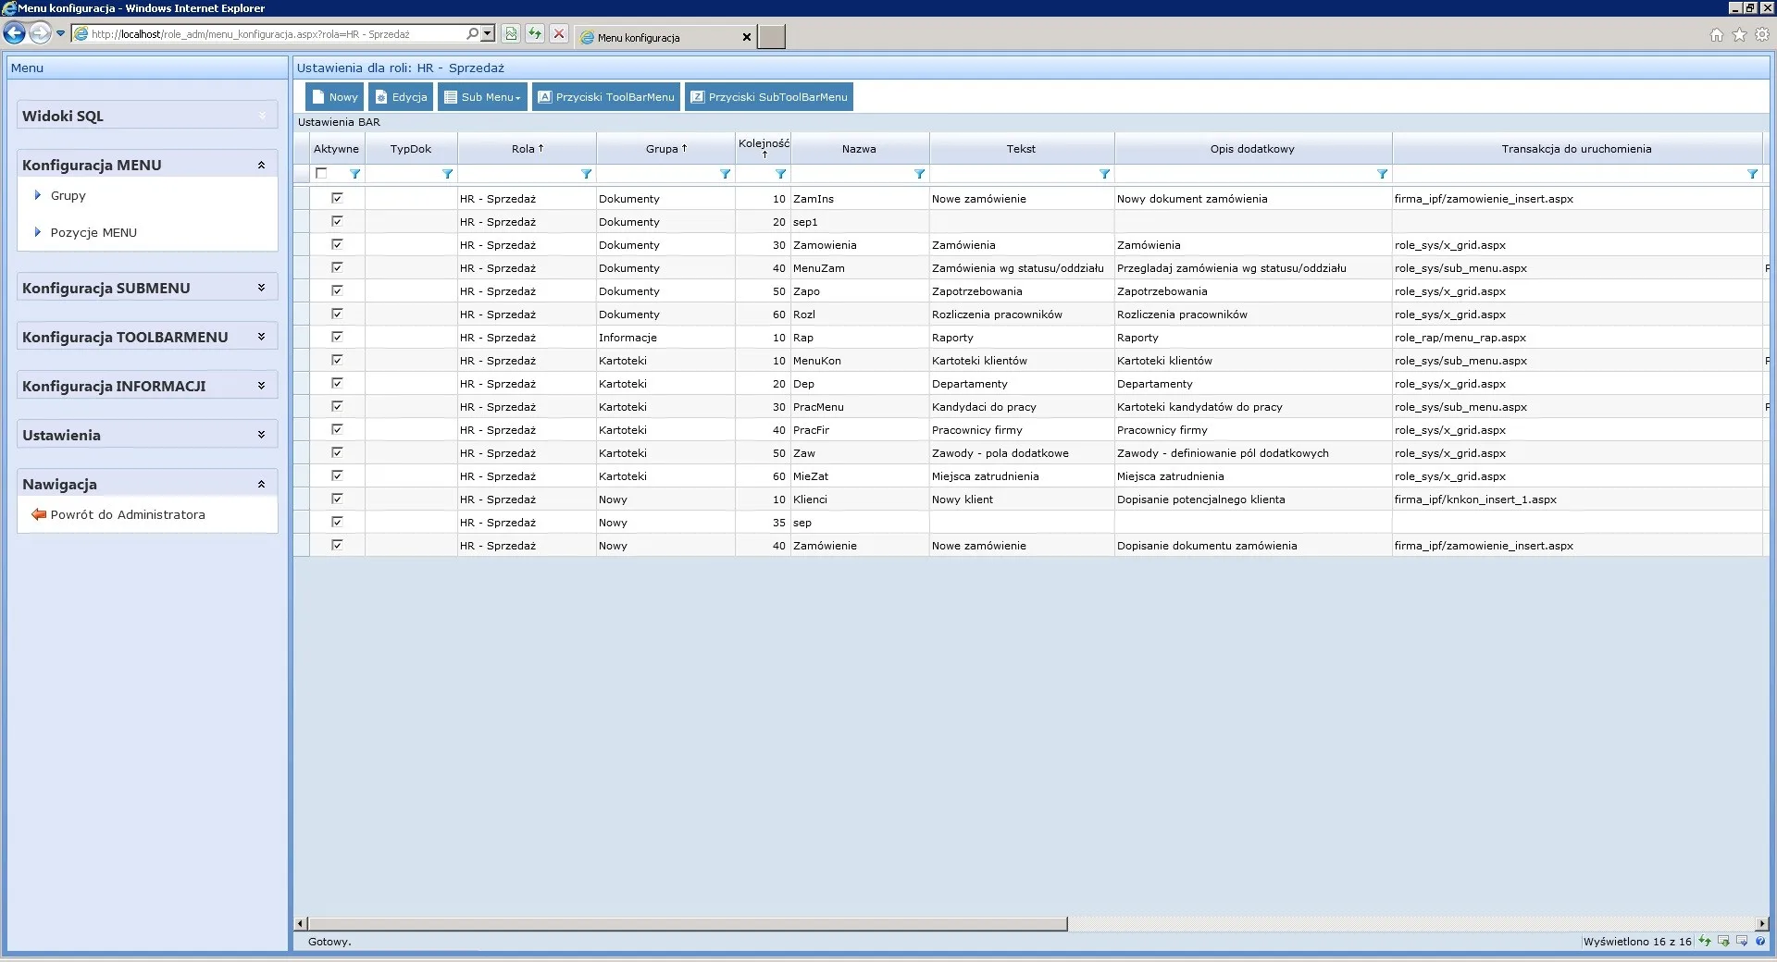Open the Internet Explorer Home icon

(x=1717, y=35)
